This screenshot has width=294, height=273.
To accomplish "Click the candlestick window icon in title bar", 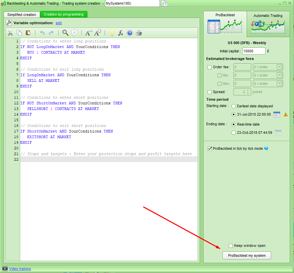I will (3, 3).
